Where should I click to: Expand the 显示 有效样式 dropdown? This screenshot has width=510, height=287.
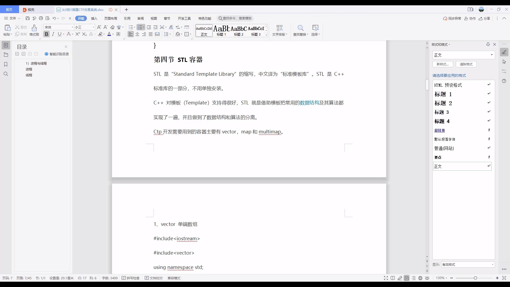pyautogui.click(x=492, y=265)
